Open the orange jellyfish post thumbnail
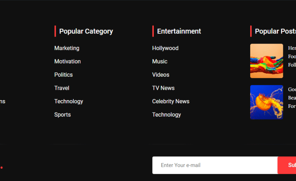296x181 pixels. click(x=266, y=102)
